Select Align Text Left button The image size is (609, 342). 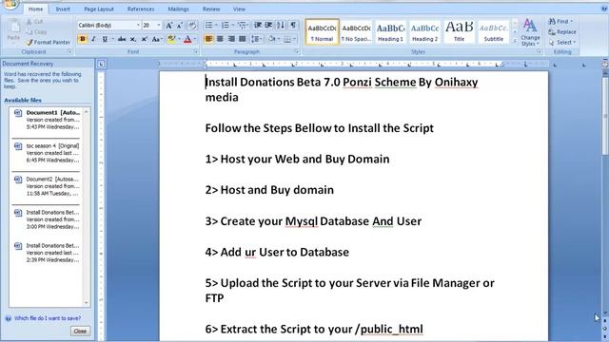(x=208, y=39)
